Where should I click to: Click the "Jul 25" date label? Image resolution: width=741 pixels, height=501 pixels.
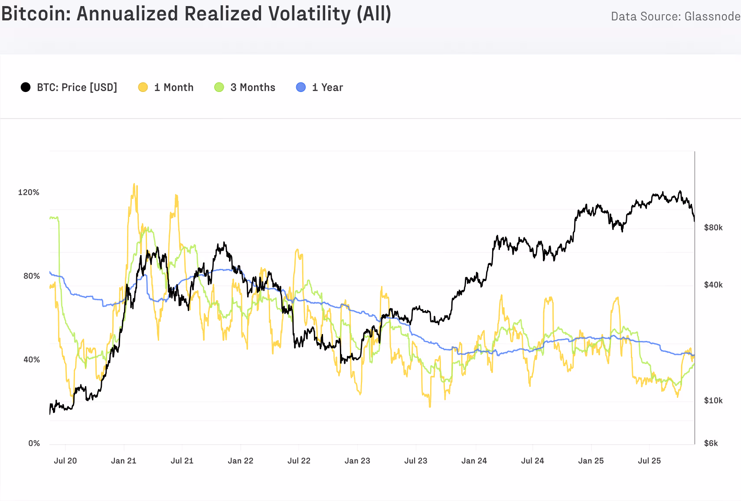(649, 461)
